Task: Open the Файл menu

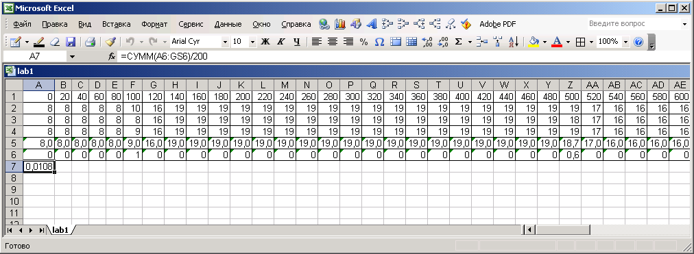Action: point(22,24)
